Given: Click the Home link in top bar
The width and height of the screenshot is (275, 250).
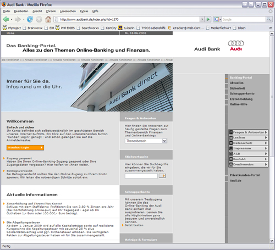Looking at the screenshot, I should (10, 33).
